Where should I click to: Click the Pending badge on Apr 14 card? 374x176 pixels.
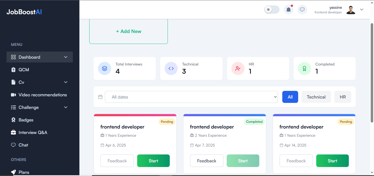pyautogui.click(x=346, y=122)
